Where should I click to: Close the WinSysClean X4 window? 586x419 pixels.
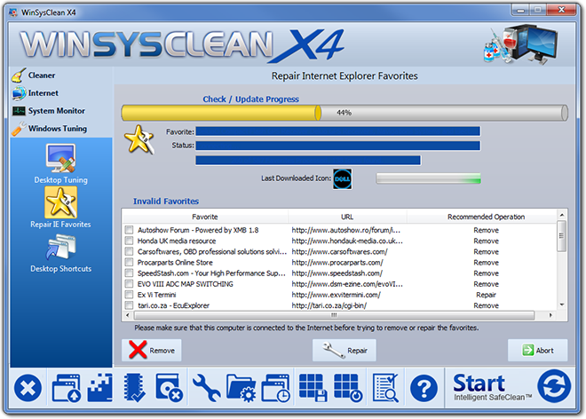pyautogui.click(x=561, y=10)
